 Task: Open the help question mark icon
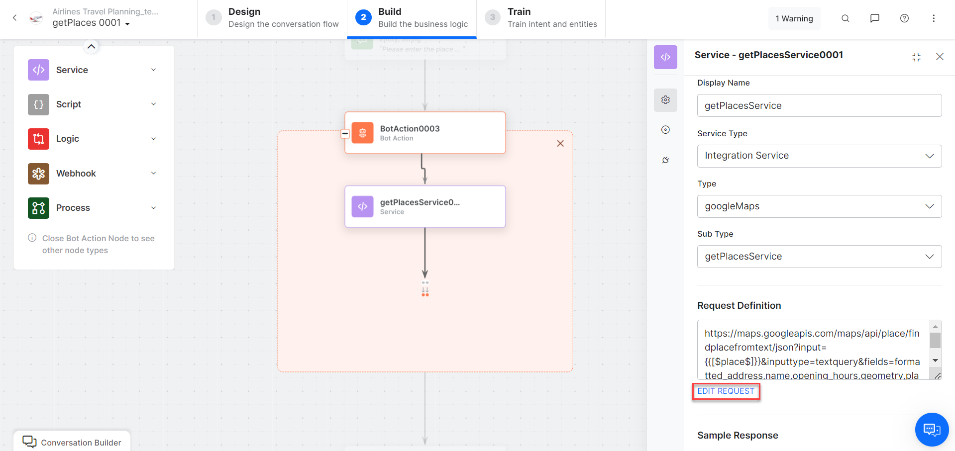[x=904, y=18]
